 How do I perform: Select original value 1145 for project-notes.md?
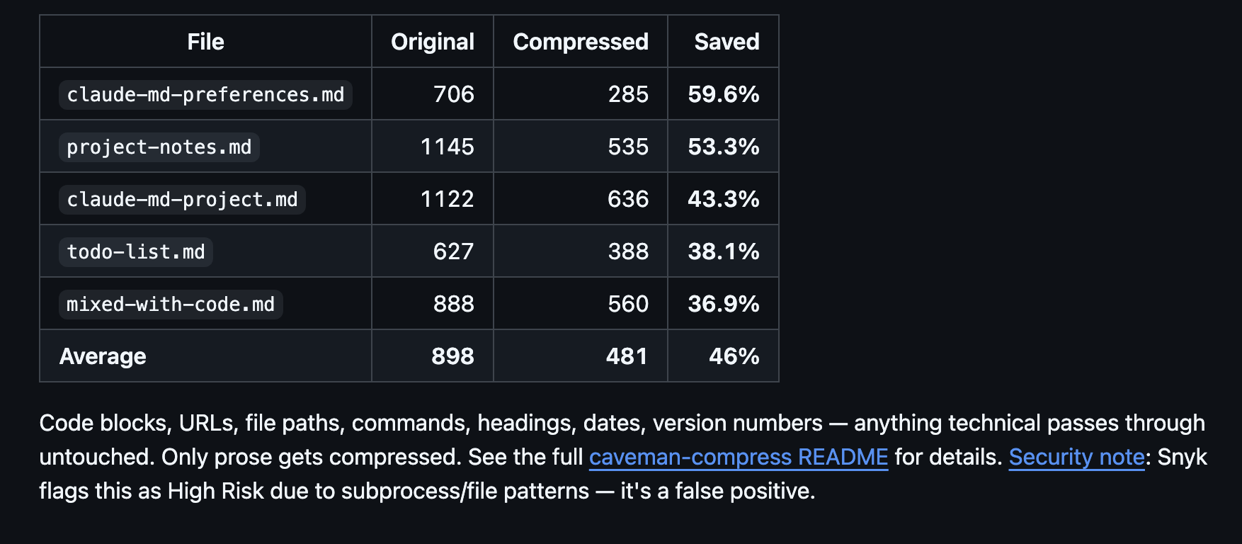point(447,147)
